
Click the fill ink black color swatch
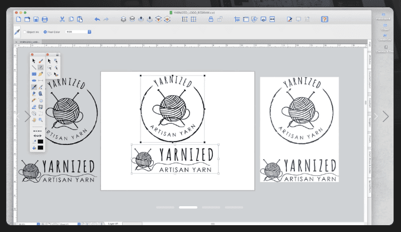(x=40, y=148)
